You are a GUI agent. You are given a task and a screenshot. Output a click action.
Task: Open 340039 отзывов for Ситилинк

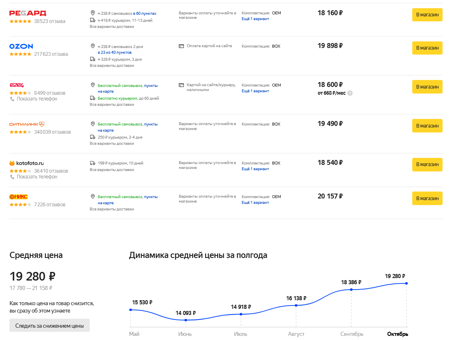point(52,132)
